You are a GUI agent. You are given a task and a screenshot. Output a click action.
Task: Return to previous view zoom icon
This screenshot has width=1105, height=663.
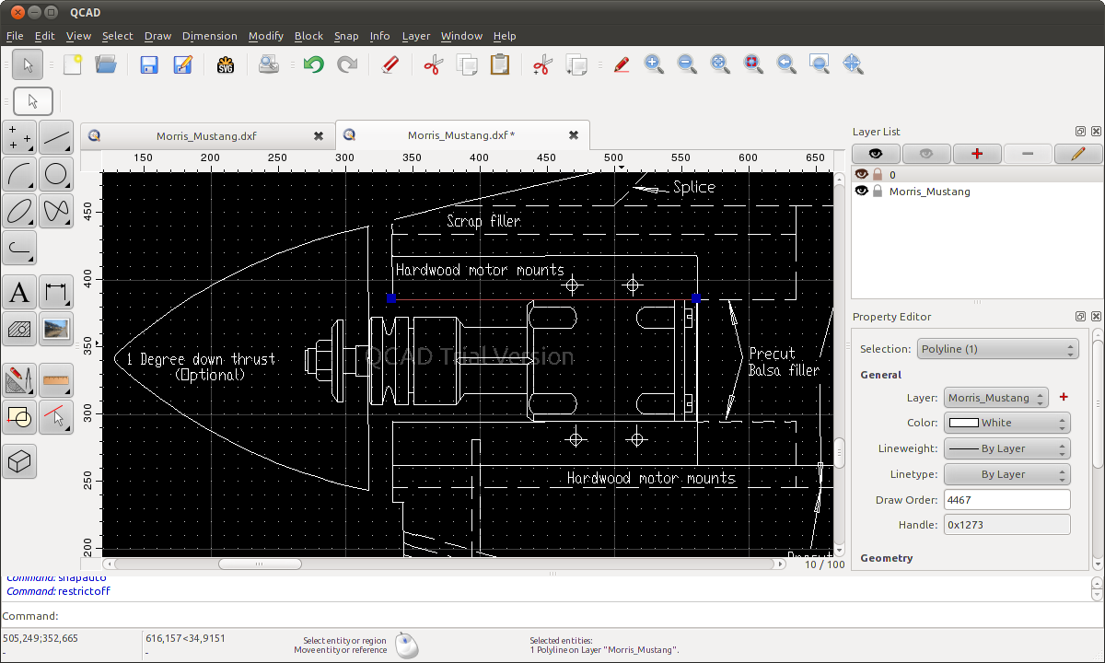[x=786, y=64]
